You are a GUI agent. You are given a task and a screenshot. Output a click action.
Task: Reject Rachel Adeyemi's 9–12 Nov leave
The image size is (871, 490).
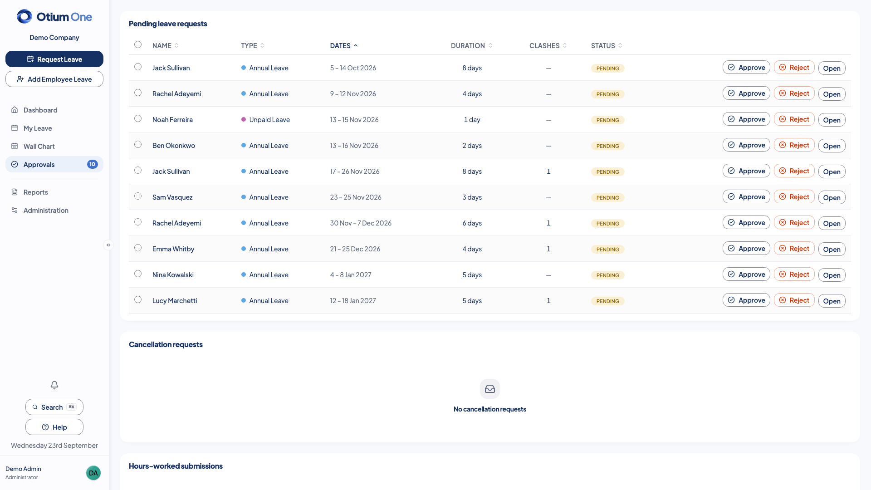[794, 93]
